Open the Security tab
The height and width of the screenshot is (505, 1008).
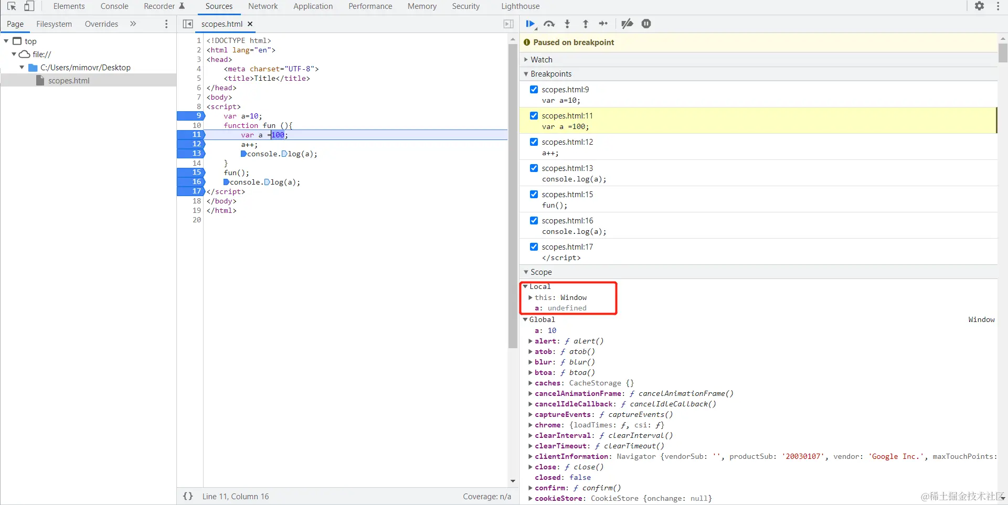coord(465,6)
